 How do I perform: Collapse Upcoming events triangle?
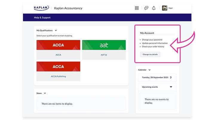(x=171, y=87)
